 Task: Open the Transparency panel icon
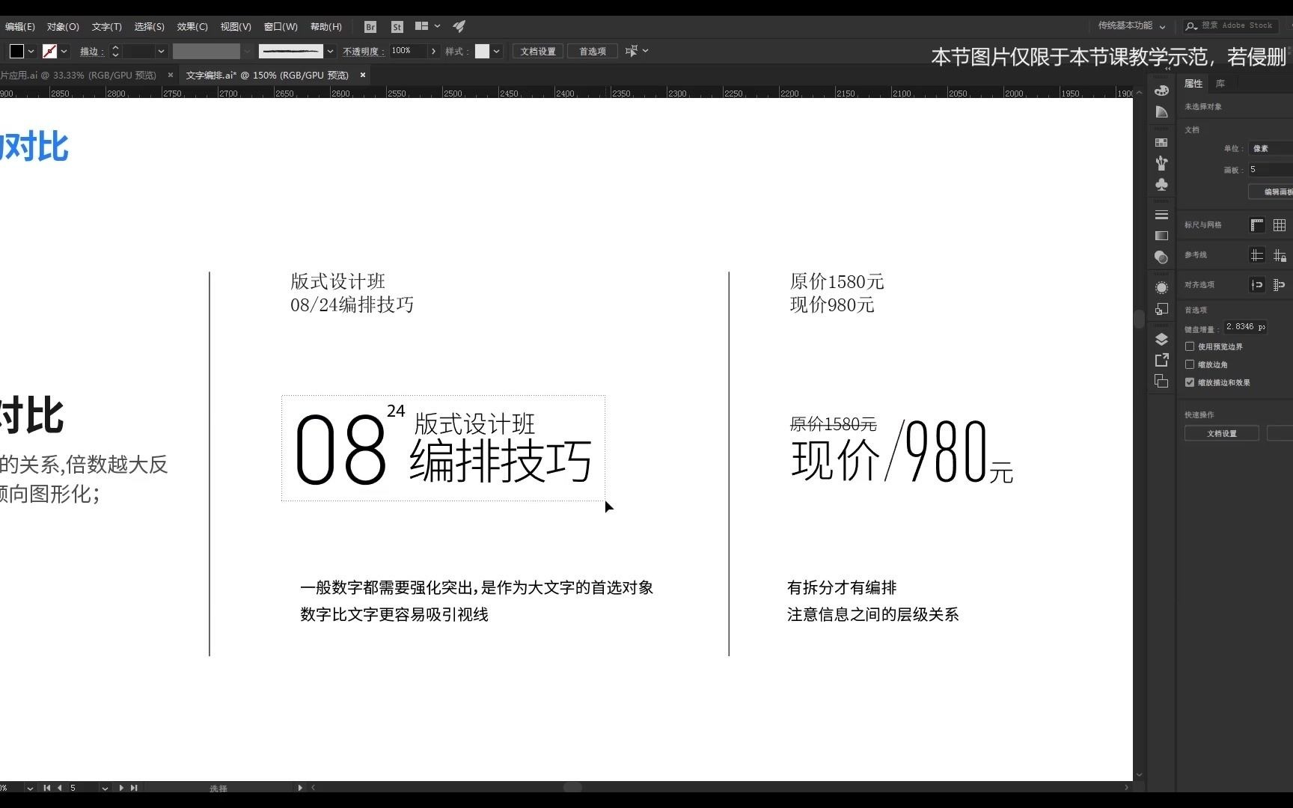[x=1161, y=257]
